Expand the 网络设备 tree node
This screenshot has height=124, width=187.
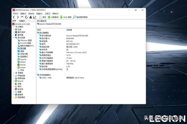point(13,78)
